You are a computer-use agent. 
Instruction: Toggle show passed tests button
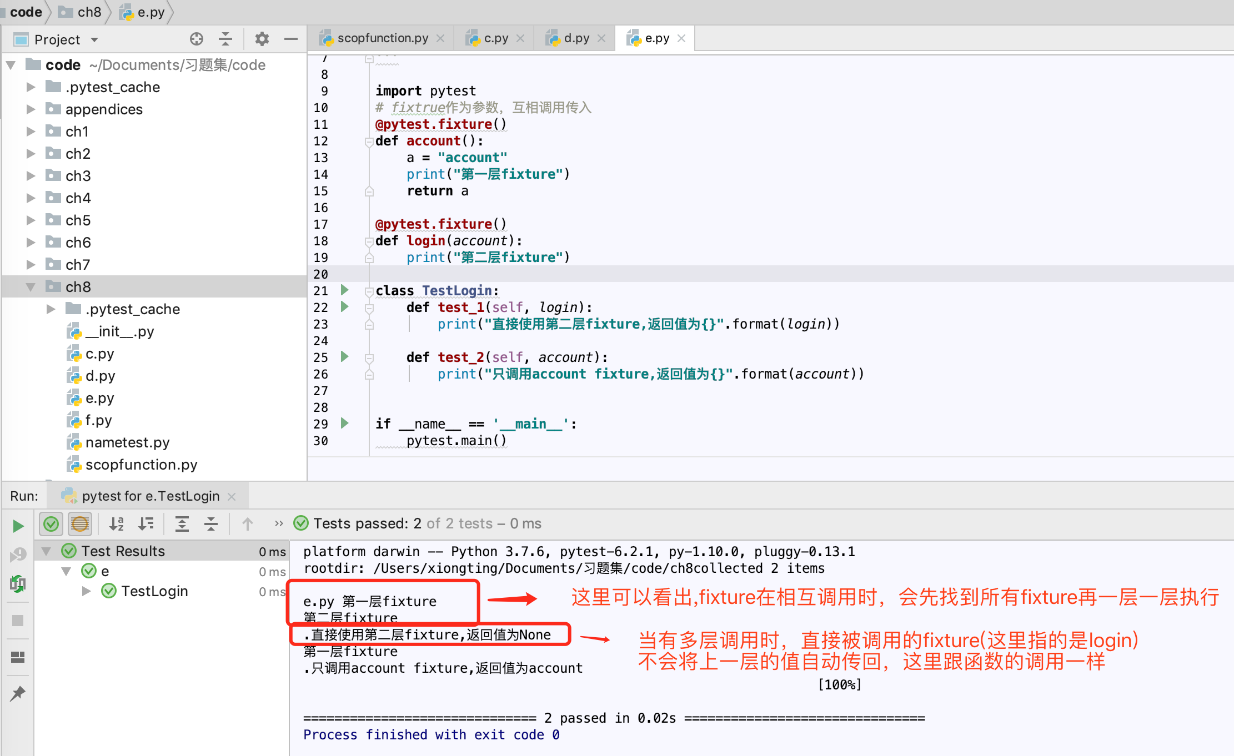click(51, 523)
